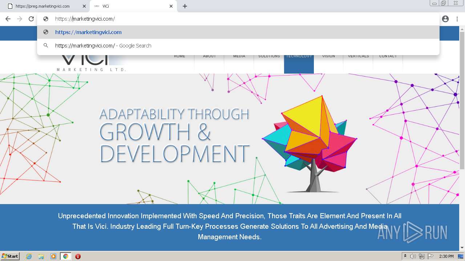Open the volume speaker tray icon
The image size is (465, 261).
click(413, 256)
